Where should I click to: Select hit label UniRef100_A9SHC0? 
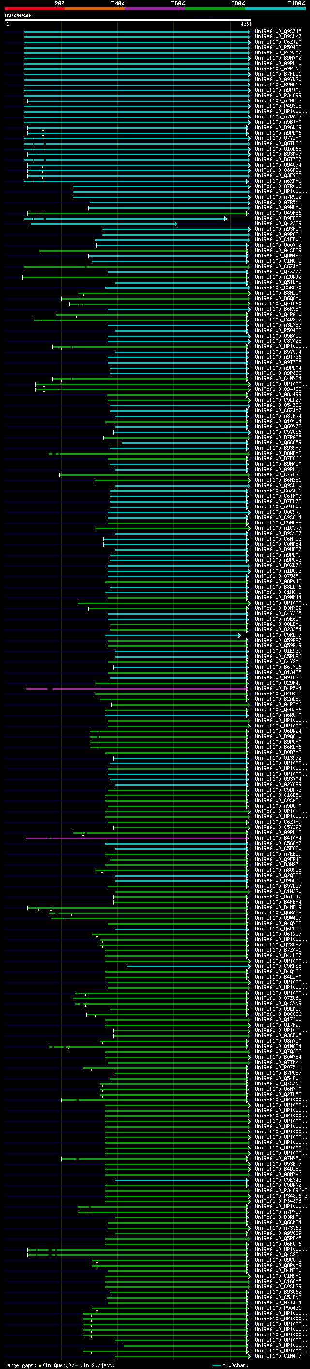(278, 229)
